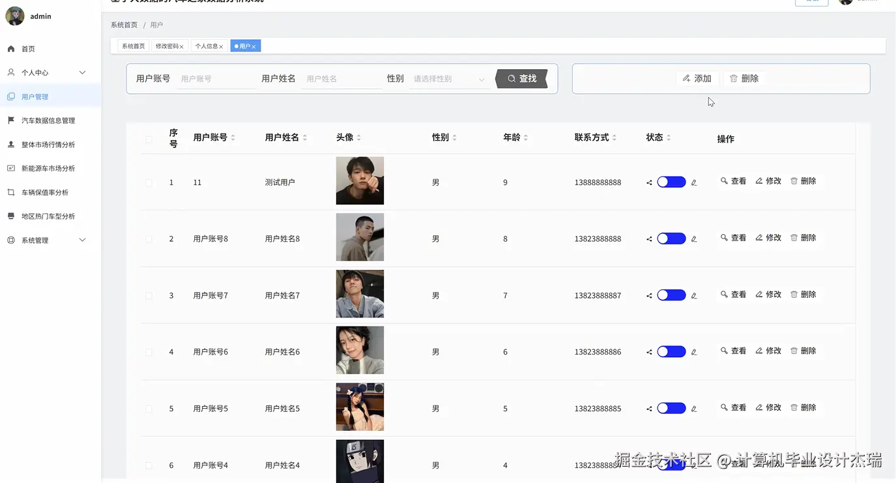
Task: Toggle status switch for 用户姓名8
Action: (x=671, y=239)
